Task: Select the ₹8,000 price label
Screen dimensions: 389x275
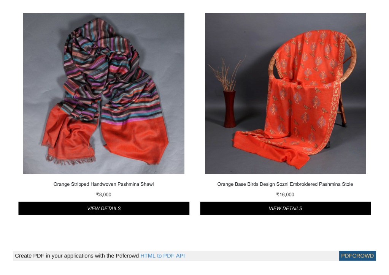Action: pyautogui.click(x=104, y=194)
